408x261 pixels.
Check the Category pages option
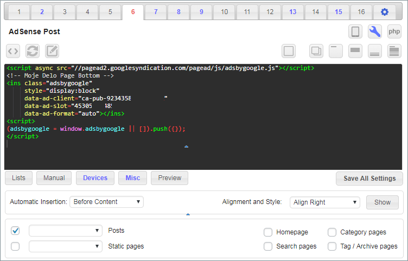coord(331,232)
